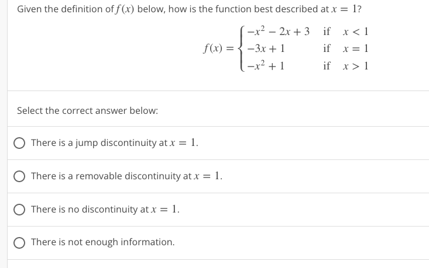This screenshot has width=429, height=268.
Task: Click the large curly brace of the piecewise function
Action: 241,48
